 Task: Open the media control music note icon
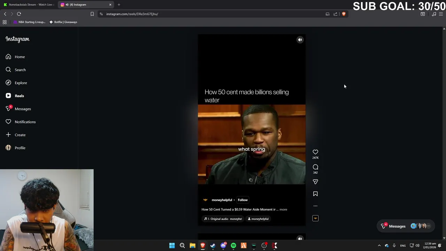(434, 14)
